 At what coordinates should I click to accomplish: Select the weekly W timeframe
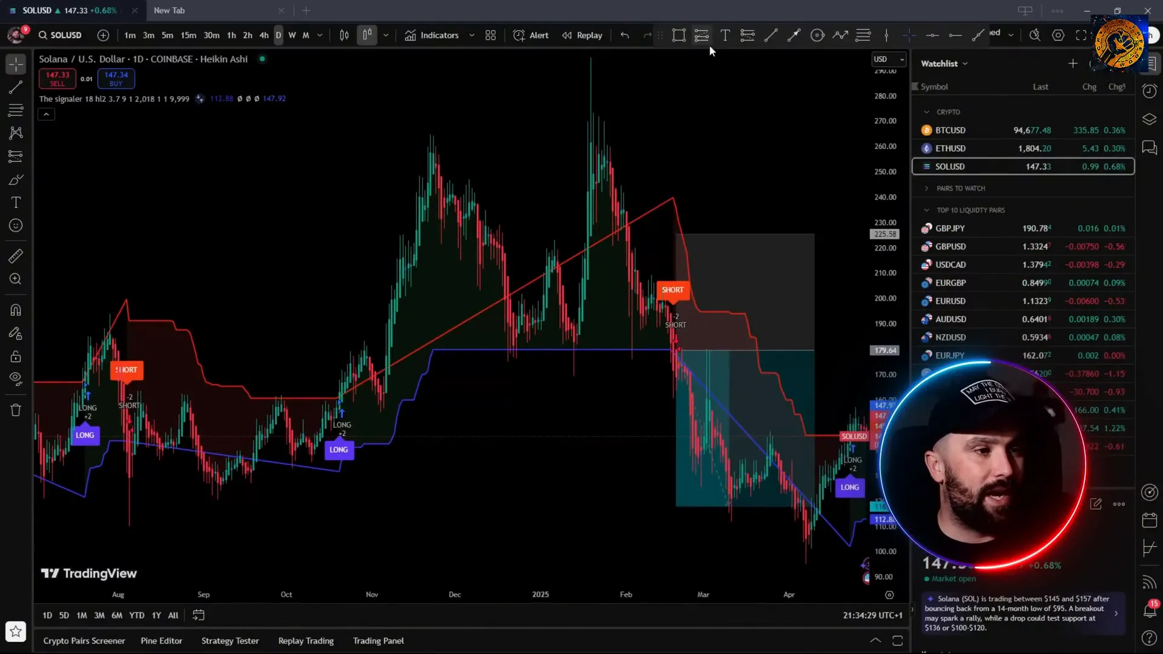click(x=292, y=35)
